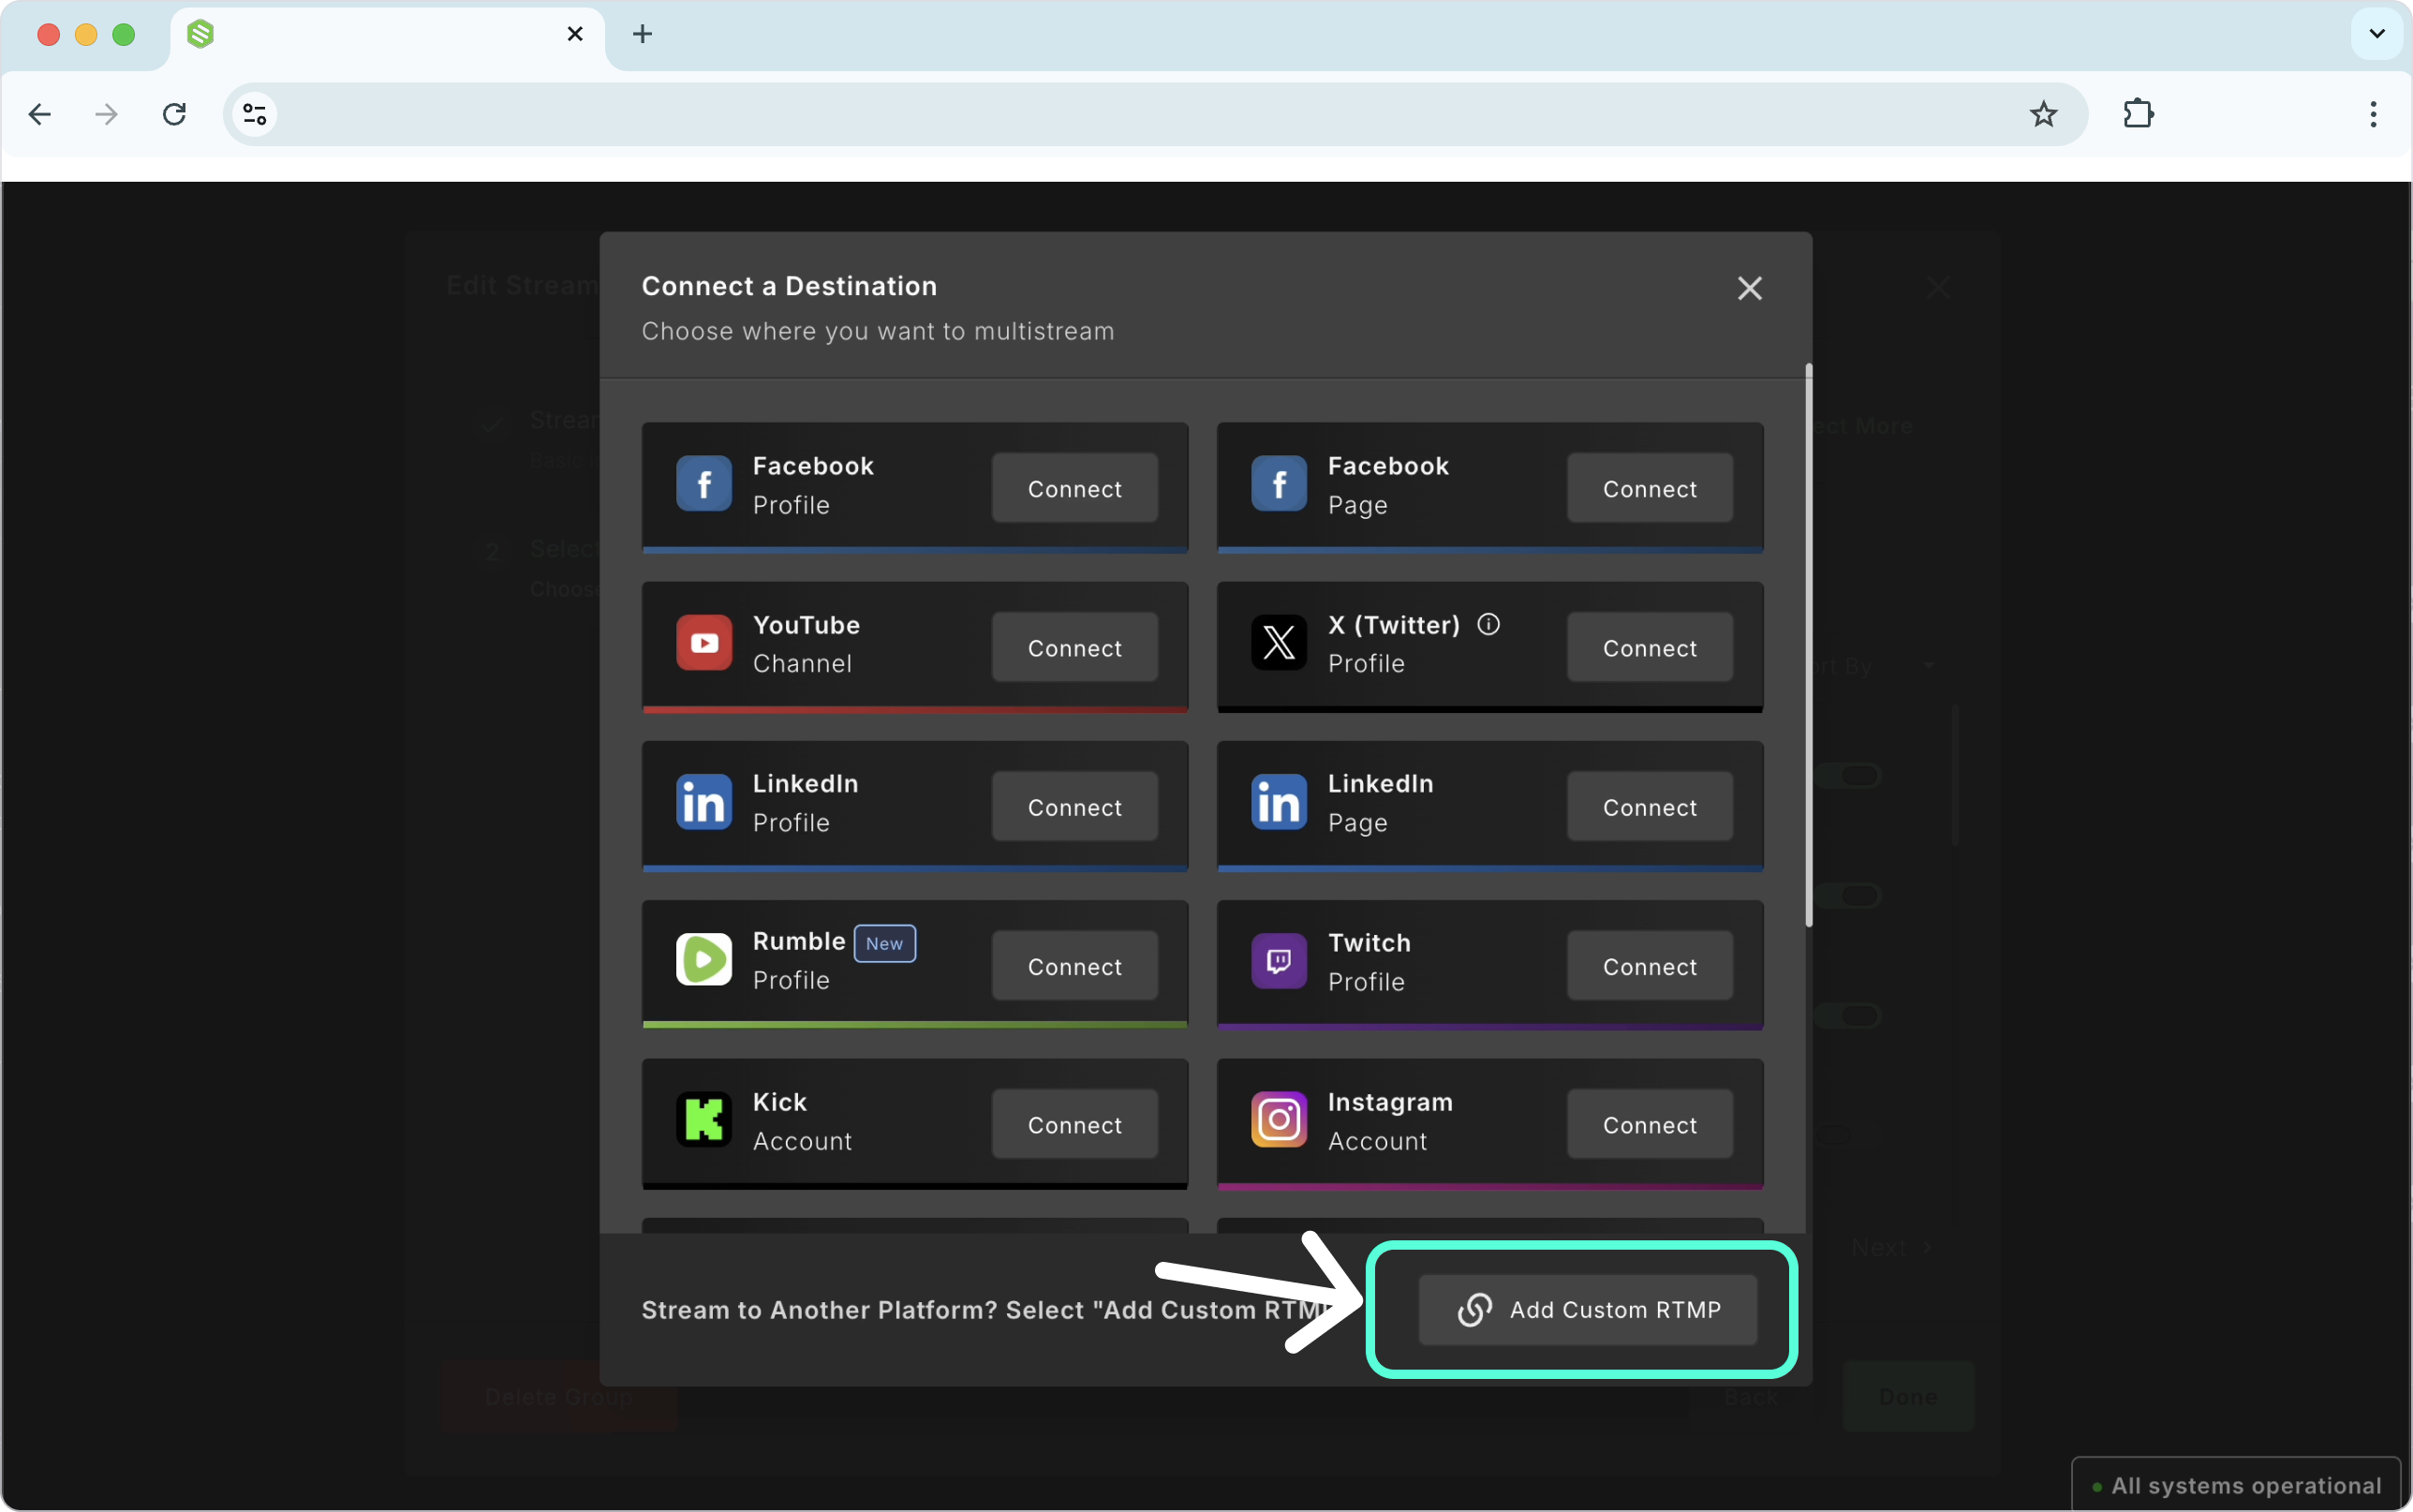The height and width of the screenshot is (1512, 2413).
Task: Click the link icon in Add Custom RTMP
Action: click(x=1474, y=1310)
